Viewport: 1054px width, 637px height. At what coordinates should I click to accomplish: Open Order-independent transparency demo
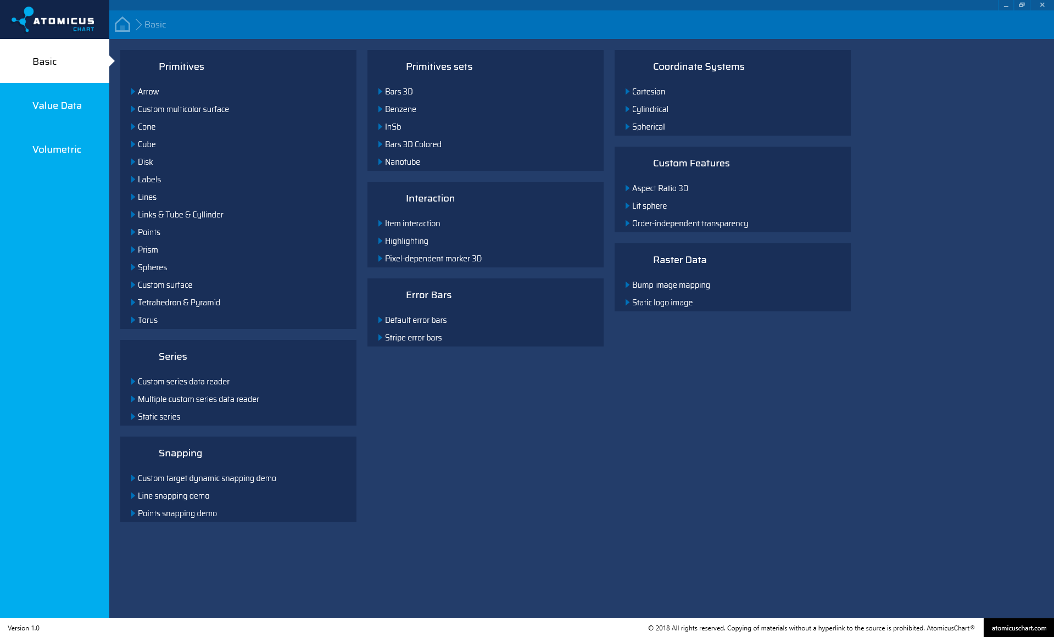click(x=689, y=223)
